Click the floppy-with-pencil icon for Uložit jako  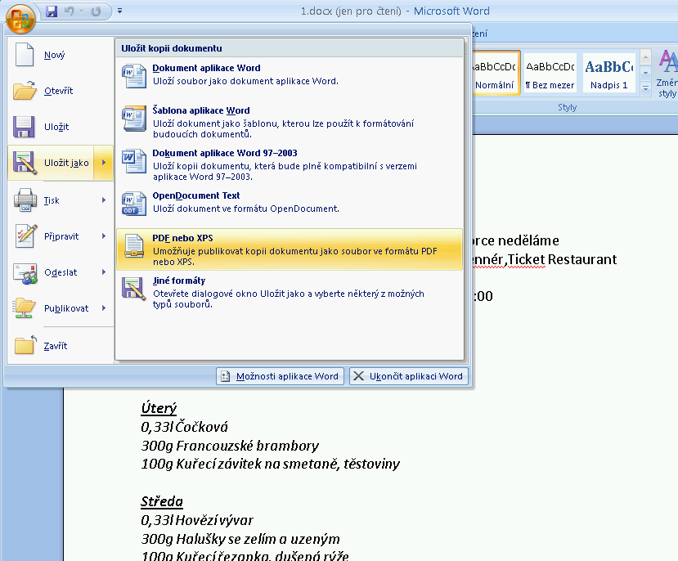pyautogui.click(x=25, y=163)
